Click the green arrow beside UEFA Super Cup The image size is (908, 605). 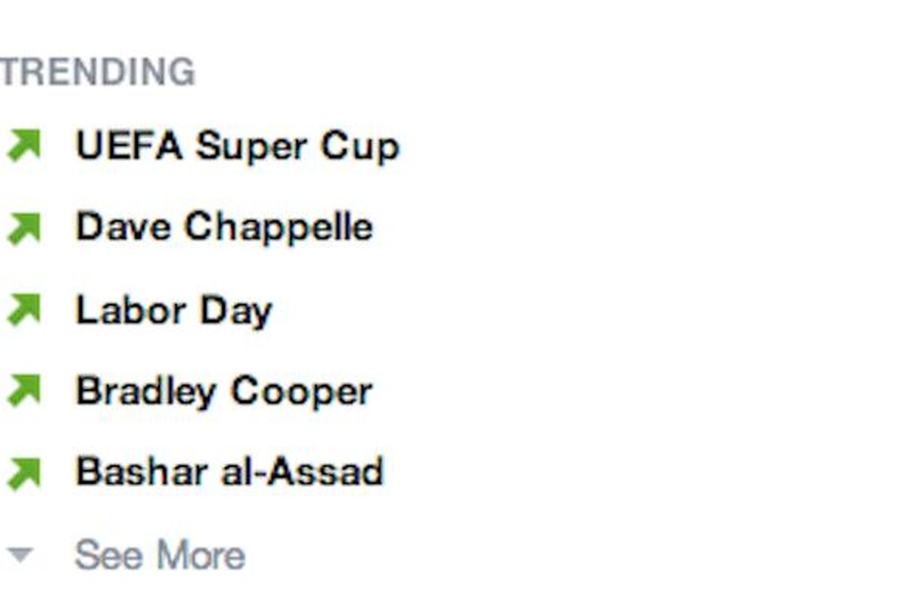click(23, 145)
